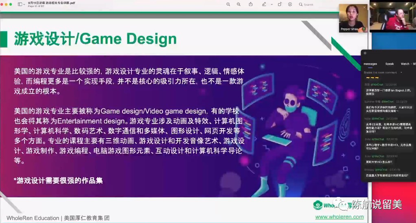Screen dimensions: 416x223
Task: Switch to the messages tab
Action: 370,64
